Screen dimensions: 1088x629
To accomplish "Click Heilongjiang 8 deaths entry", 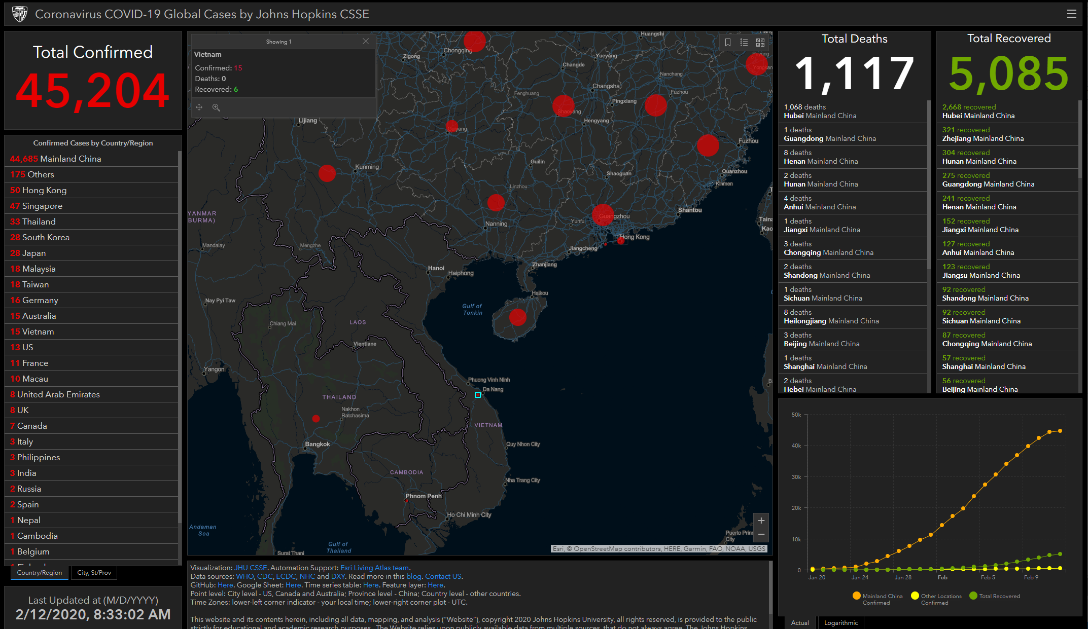I will pos(853,317).
